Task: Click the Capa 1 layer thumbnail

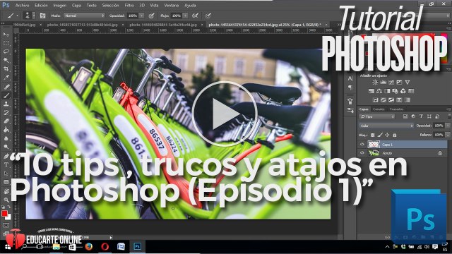Action: click(x=374, y=144)
